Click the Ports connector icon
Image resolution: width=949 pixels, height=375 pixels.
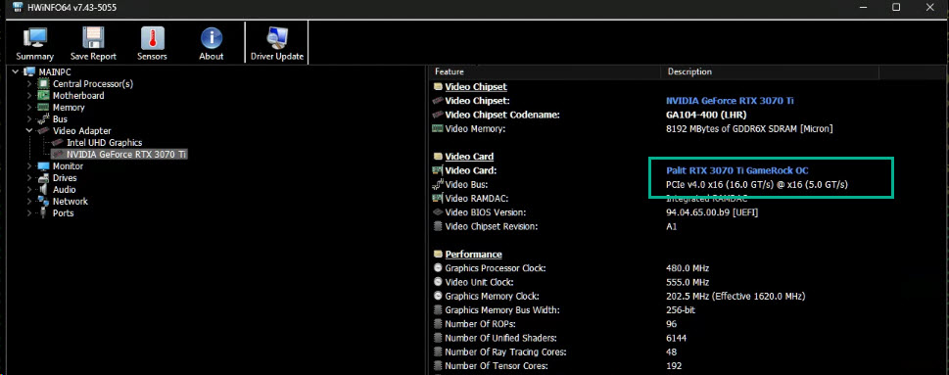coord(43,212)
